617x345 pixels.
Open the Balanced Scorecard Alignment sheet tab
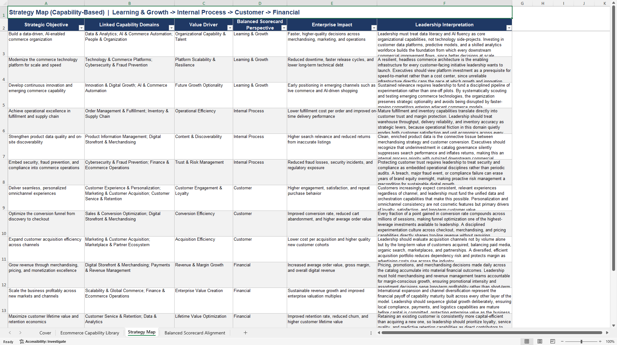click(195, 333)
